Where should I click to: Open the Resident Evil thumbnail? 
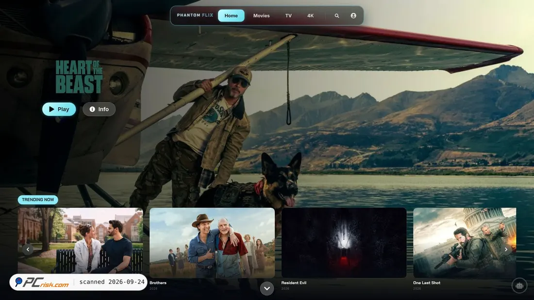344,243
